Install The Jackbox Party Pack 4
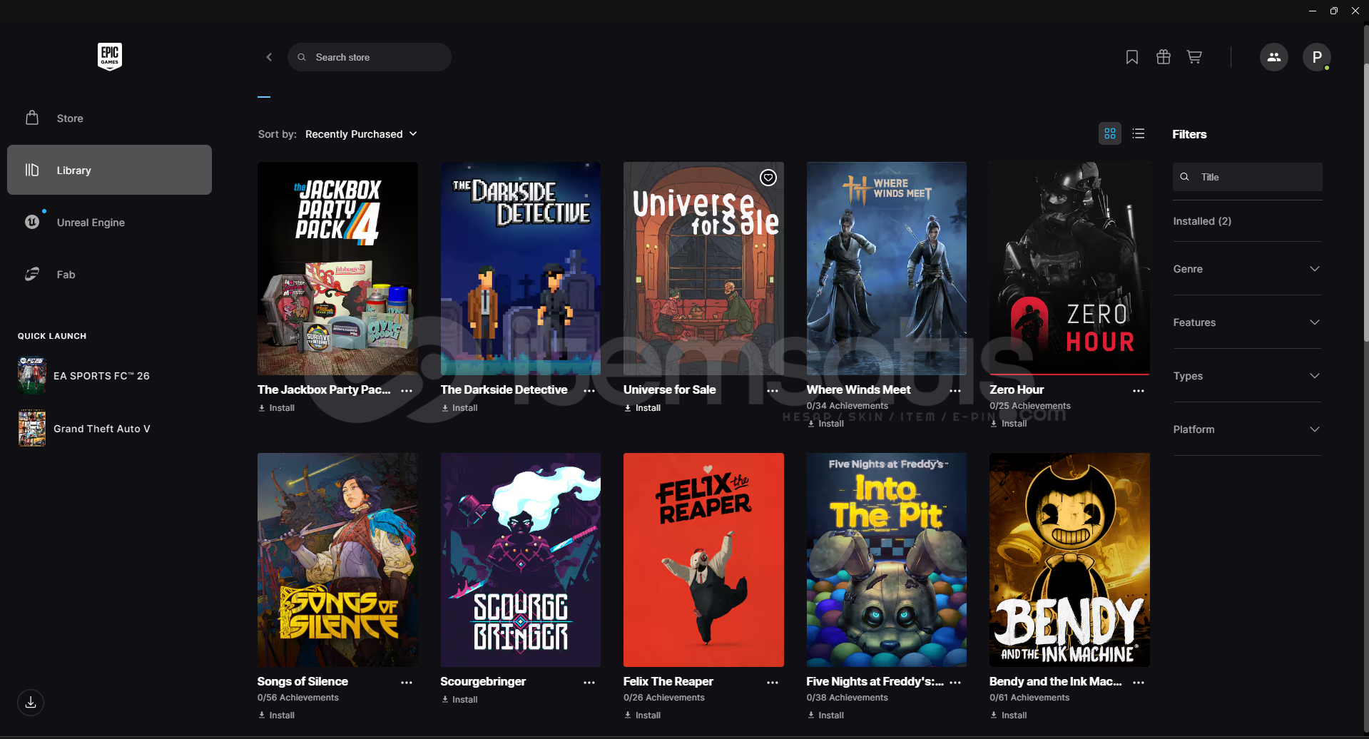The width and height of the screenshot is (1369, 739). (x=277, y=408)
